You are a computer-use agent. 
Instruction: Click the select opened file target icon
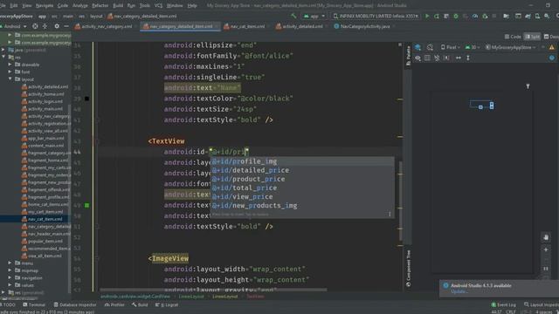click(35, 26)
